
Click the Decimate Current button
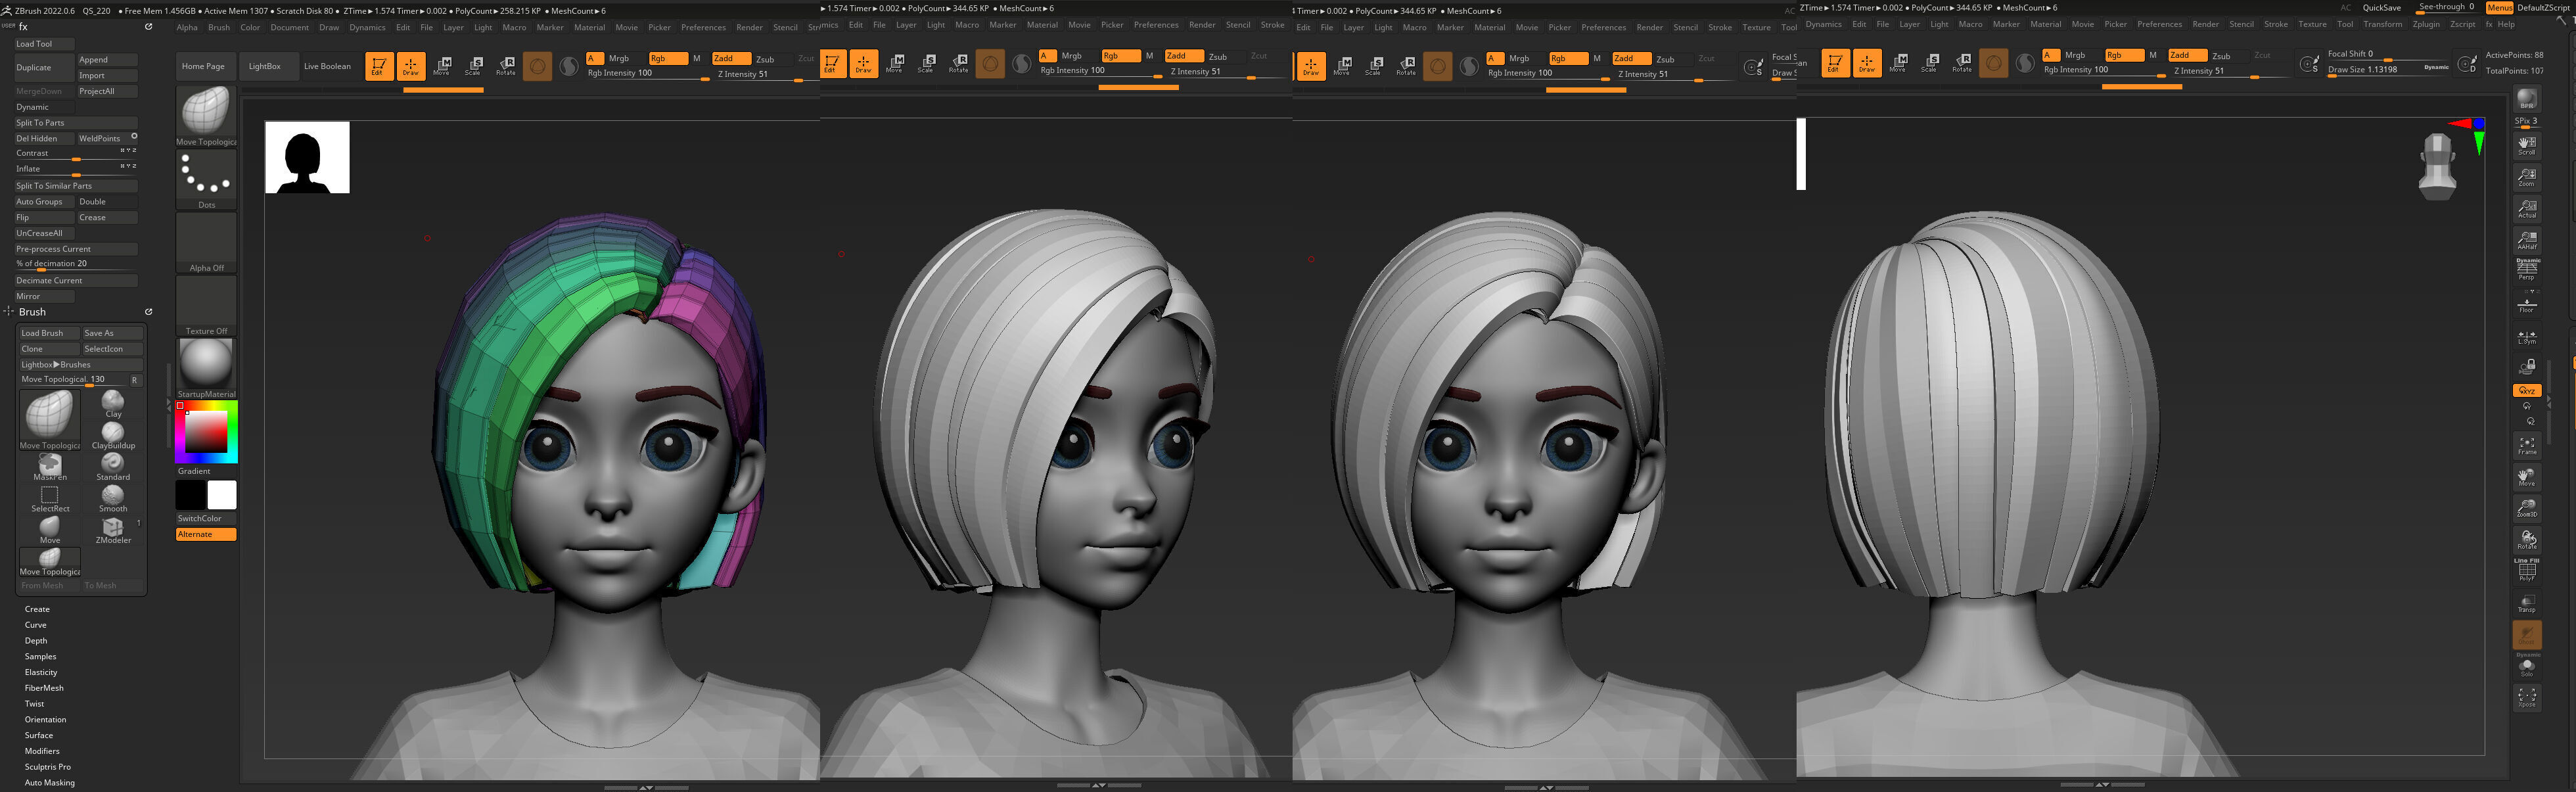[x=75, y=280]
